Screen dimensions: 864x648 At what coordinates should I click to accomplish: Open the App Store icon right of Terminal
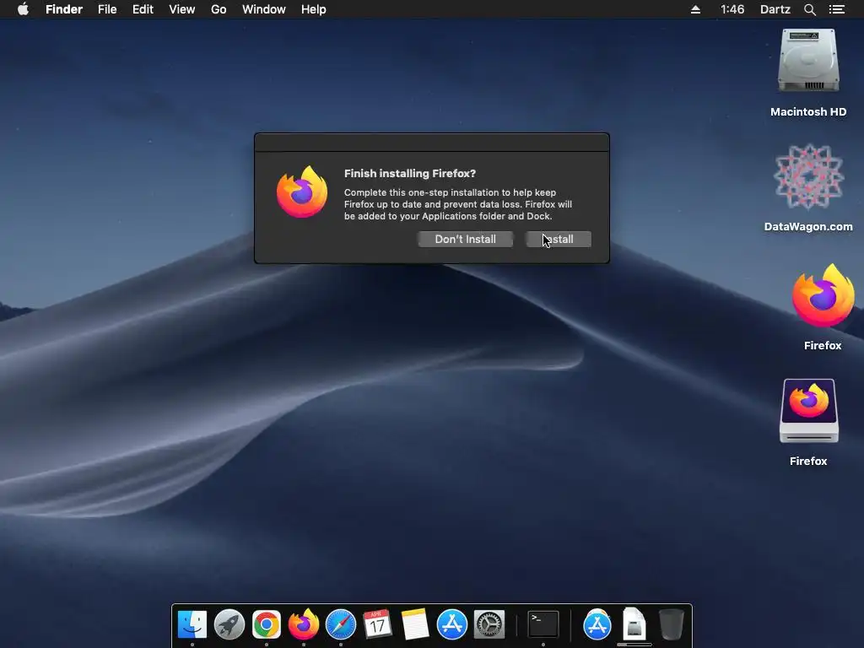(x=597, y=624)
